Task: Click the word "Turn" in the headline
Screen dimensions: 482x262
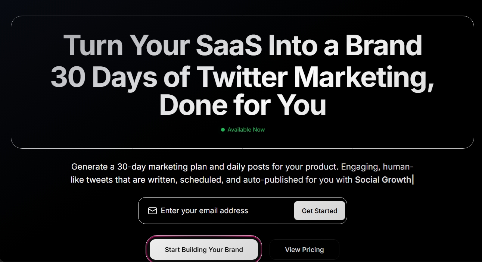Action: (x=93, y=46)
